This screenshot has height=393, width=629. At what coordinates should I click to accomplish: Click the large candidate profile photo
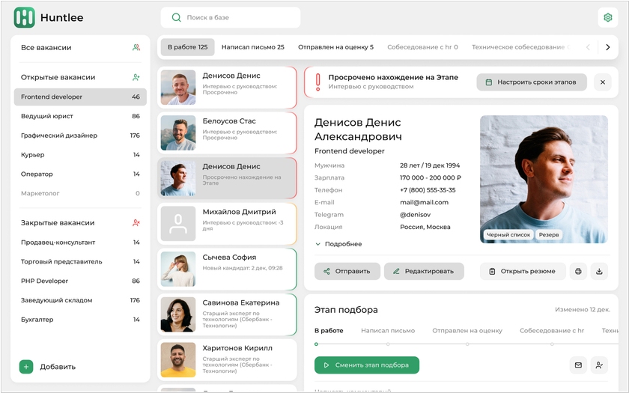(544, 179)
